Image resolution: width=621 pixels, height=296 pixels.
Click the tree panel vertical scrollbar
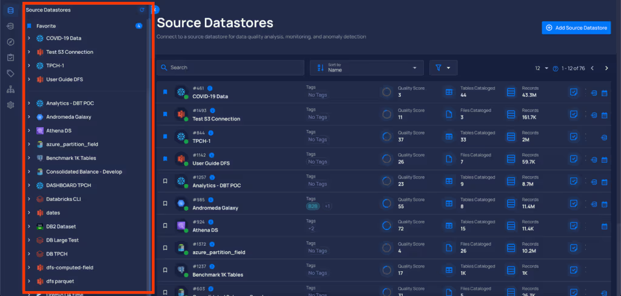tap(149, 154)
